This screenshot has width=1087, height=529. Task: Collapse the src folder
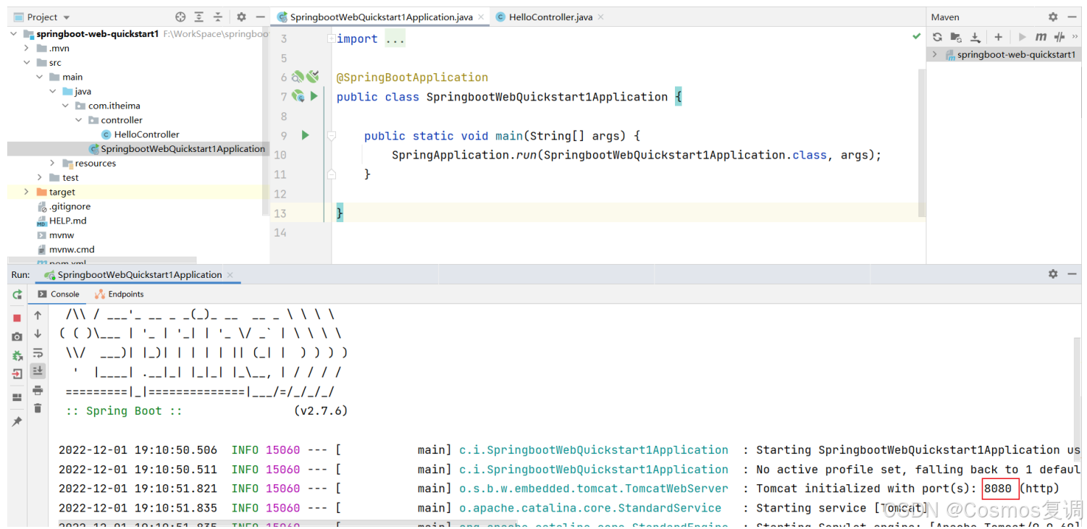pos(27,62)
